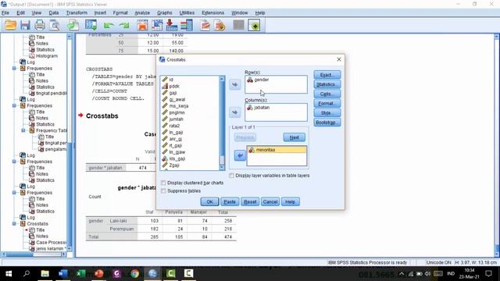Open the Graphs menu
The width and height of the screenshot is (500, 281).
point(165,12)
